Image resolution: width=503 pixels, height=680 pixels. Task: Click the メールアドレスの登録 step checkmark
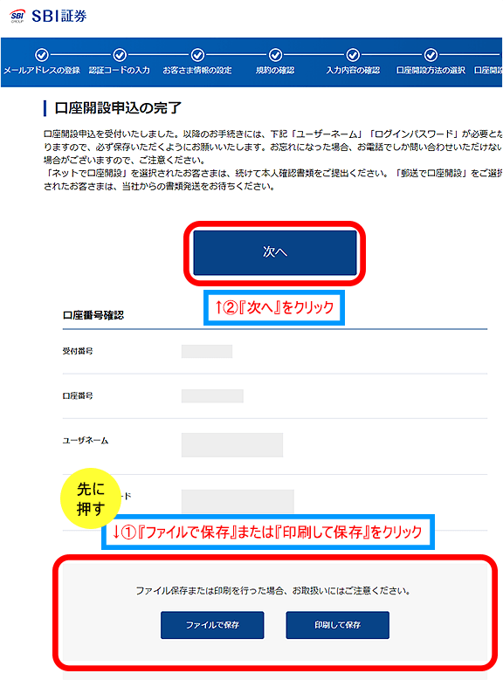pyautogui.click(x=42, y=55)
